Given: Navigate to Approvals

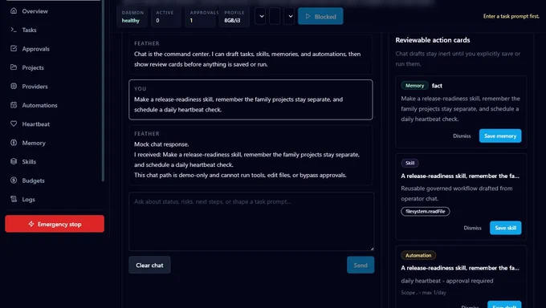Looking at the screenshot, I should tap(35, 49).
